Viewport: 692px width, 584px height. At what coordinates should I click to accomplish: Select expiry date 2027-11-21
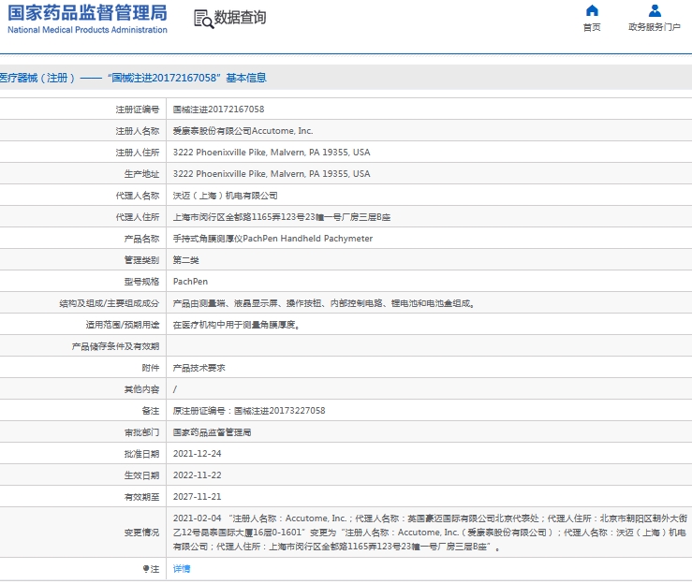click(x=197, y=497)
